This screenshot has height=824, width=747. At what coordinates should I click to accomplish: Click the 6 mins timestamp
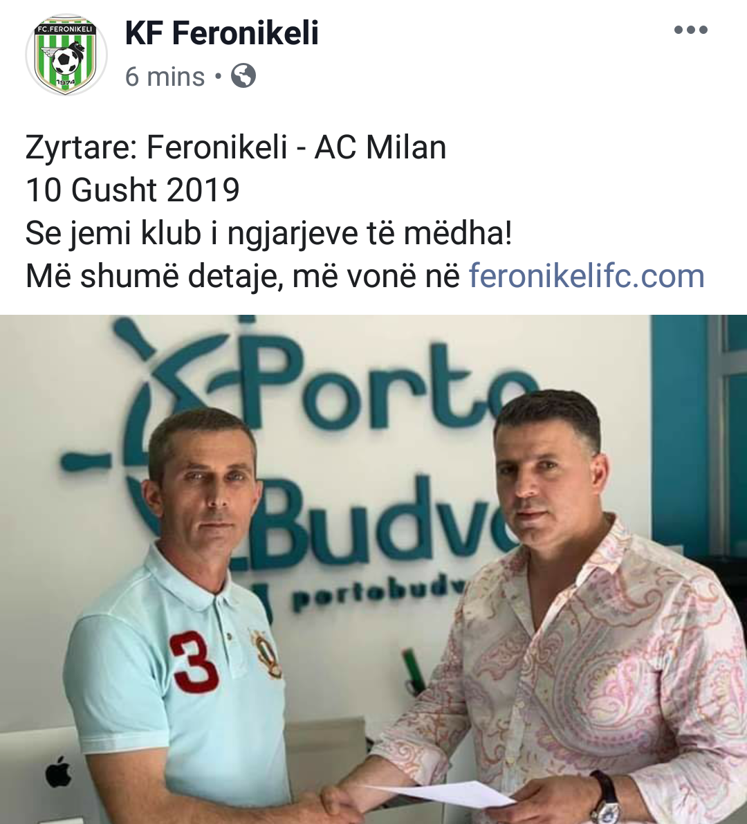point(165,77)
